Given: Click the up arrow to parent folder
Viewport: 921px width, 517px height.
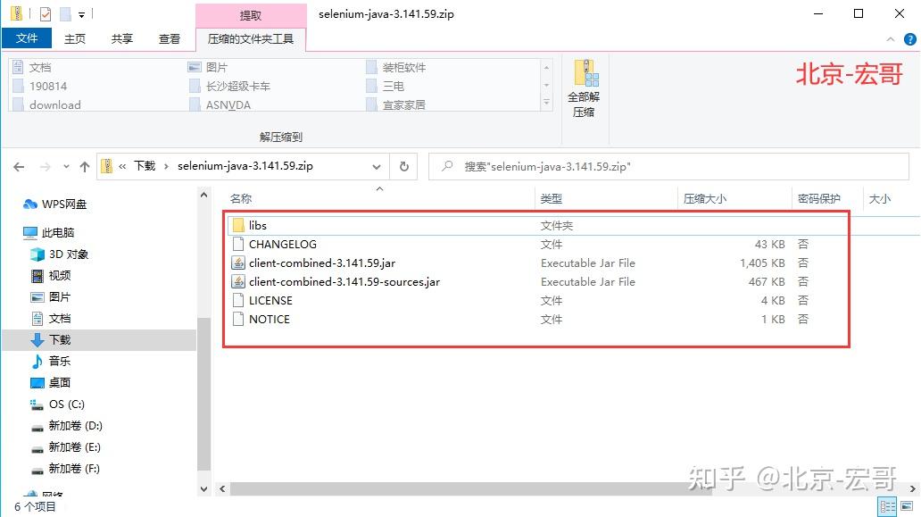Looking at the screenshot, I should pos(84,166).
